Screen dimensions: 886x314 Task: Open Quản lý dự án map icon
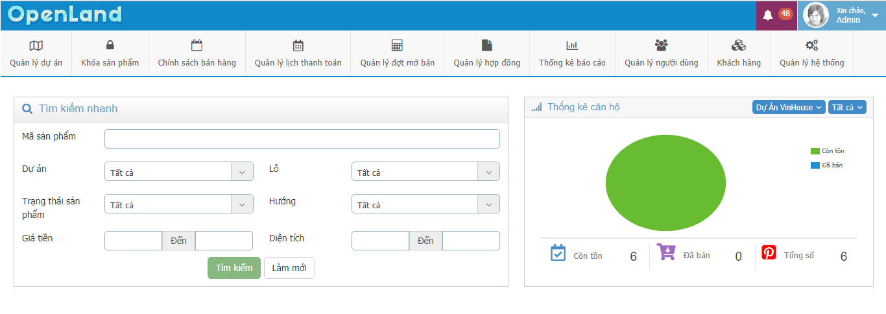[x=36, y=45]
